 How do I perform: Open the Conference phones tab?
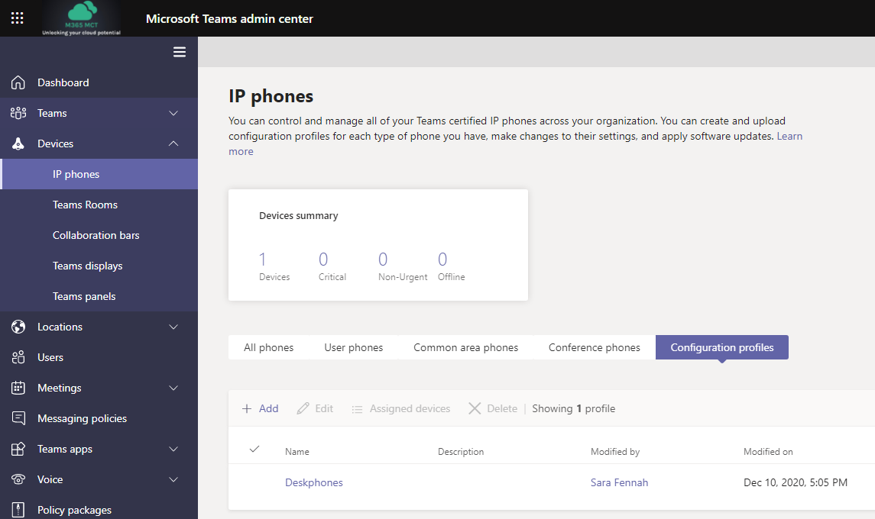coord(594,347)
